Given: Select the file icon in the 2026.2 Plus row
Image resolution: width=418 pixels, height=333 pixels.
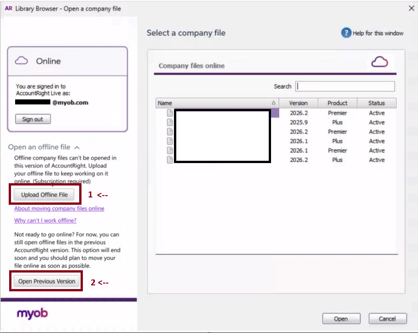Looking at the screenshot, I should (x=170, y=160).
